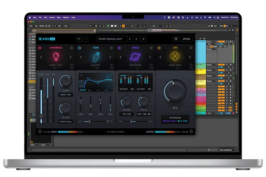Switch to next Space module type
The height and width of the screenshot is (177, 266).
tap(150, 57)
